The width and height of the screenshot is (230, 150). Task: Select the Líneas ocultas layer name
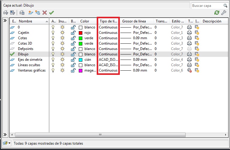(29, 65)
